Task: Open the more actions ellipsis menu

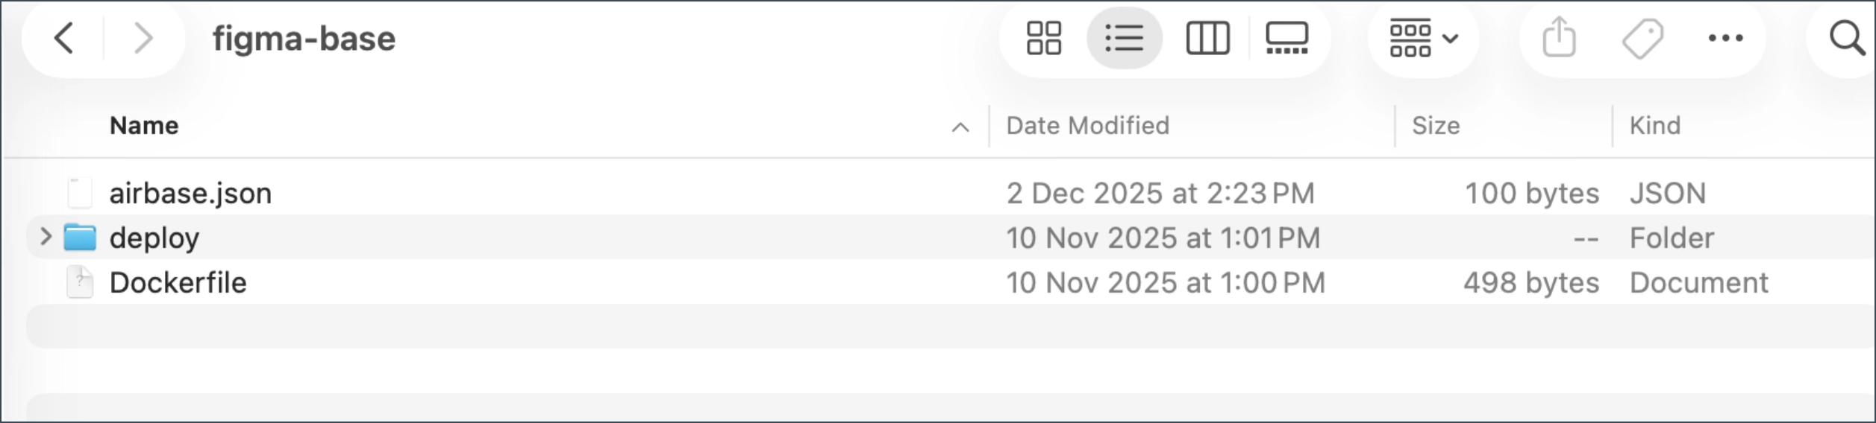Action: [1725, 38]
